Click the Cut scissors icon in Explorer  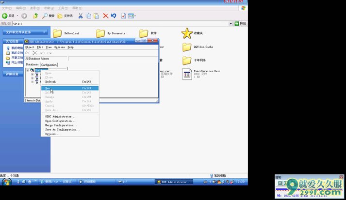81,15
